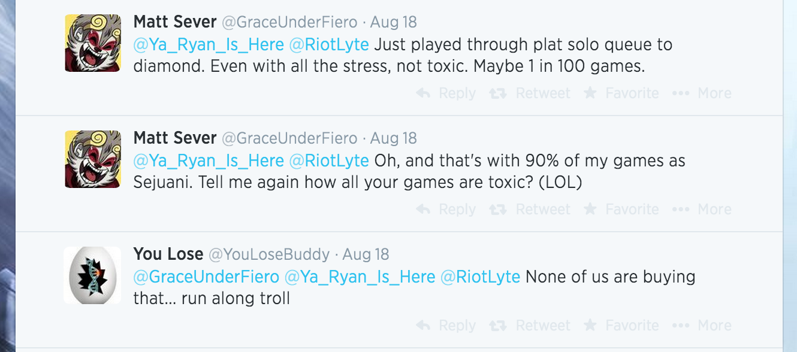This screenshot has width=797, height=352.
Task: Open the Aug 18 timestamp on You Lose's tweet
Action: (x=366, y=254)
